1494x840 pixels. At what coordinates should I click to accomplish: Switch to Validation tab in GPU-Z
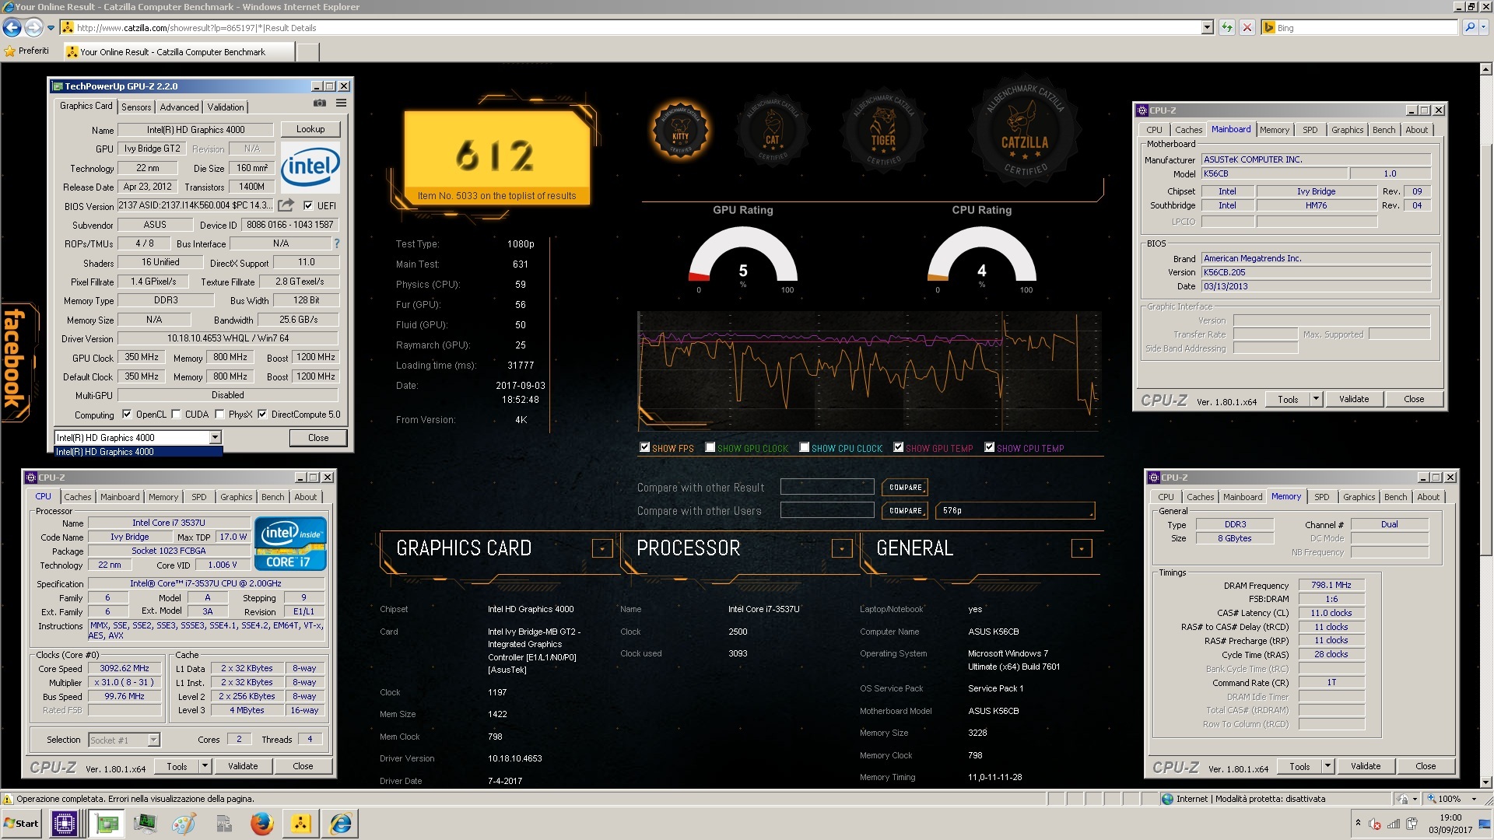pos(226,107)
